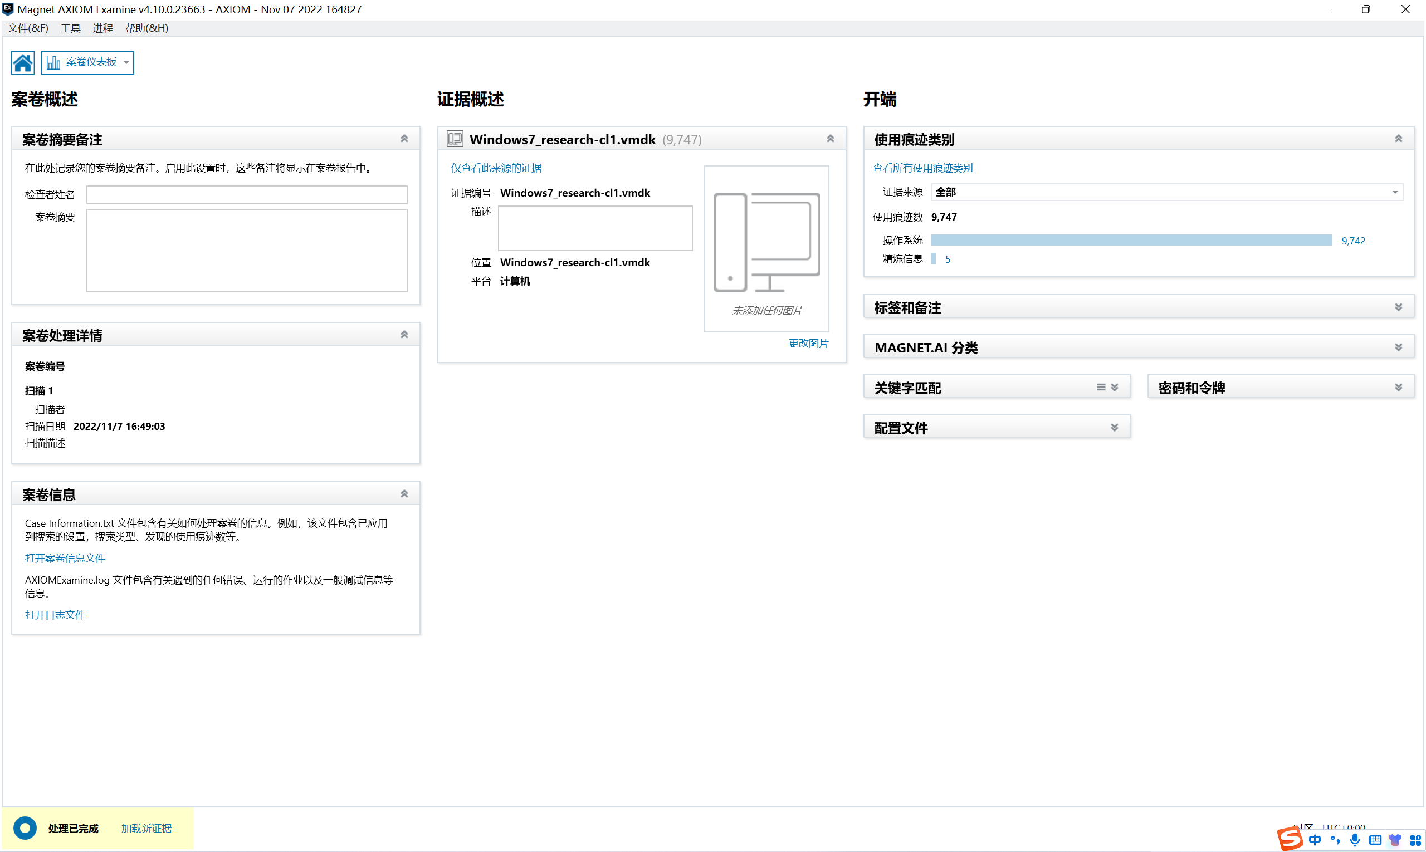The image size is (1426, 852).
Task: Collapse the 案卷摘要备注 panel
Action: (x=404, y=139)
